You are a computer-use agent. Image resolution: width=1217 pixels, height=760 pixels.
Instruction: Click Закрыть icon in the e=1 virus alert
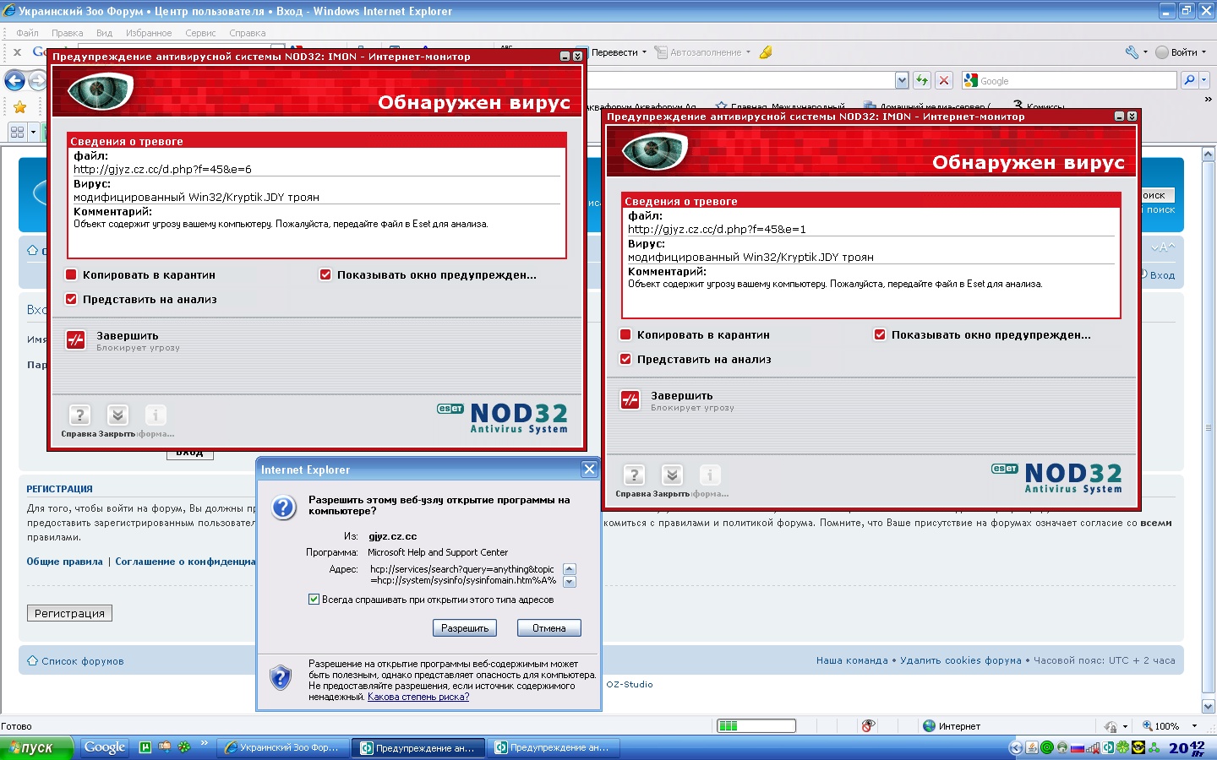[672, 475]
